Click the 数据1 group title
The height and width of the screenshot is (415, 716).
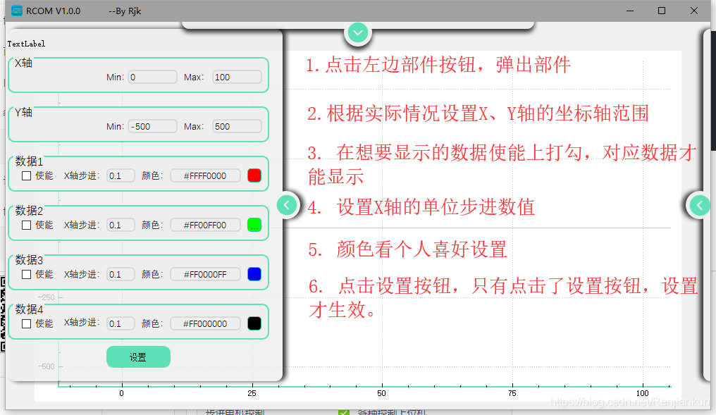(x=29, y=161)
